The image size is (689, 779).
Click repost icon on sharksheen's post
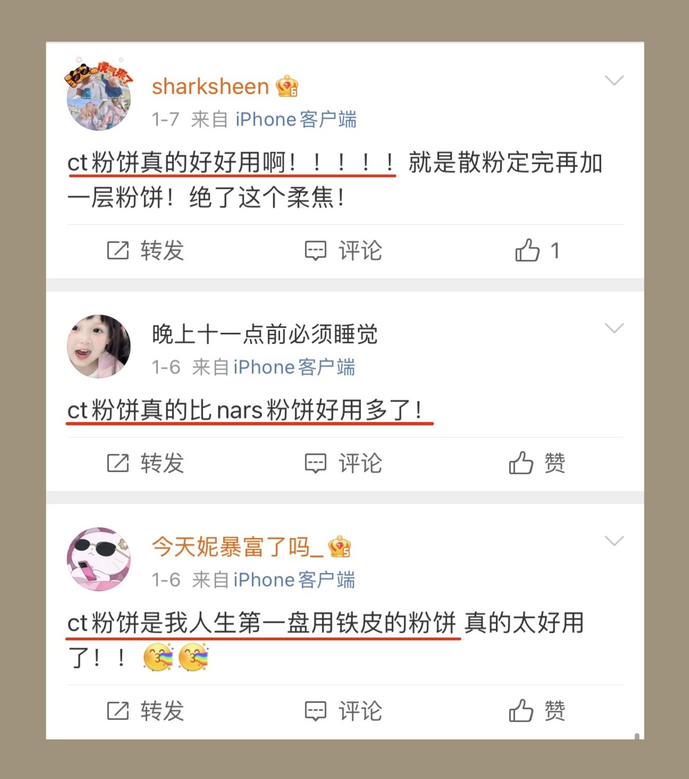pyautogui.click(x=117, y=250)
